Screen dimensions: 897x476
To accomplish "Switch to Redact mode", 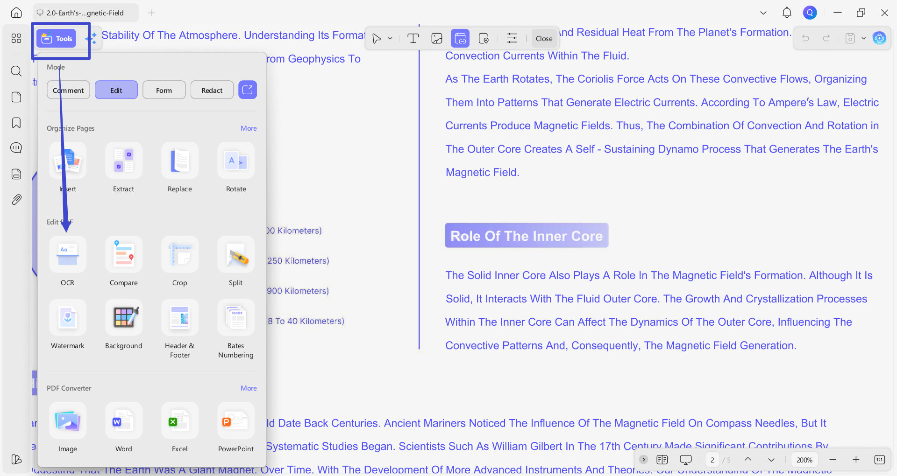I will click(212, 90).
